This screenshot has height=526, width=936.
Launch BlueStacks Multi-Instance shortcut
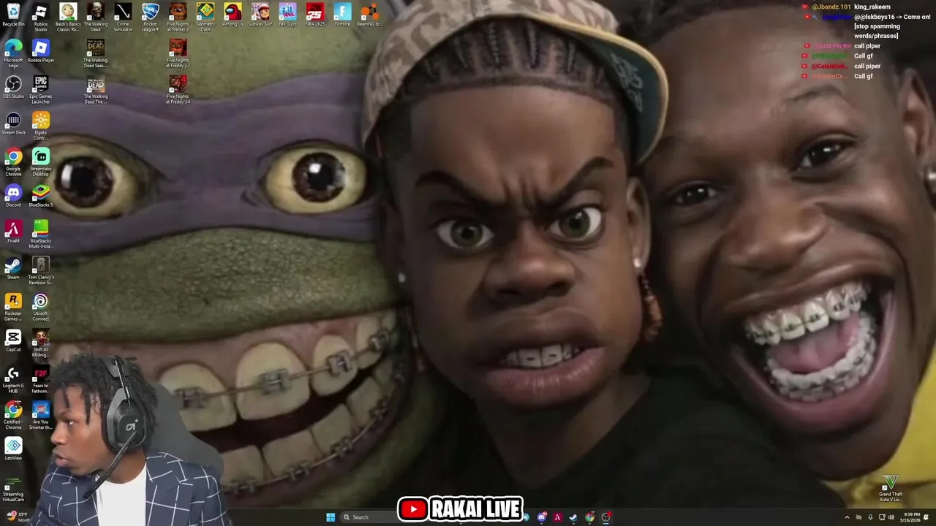coord(41,235)
